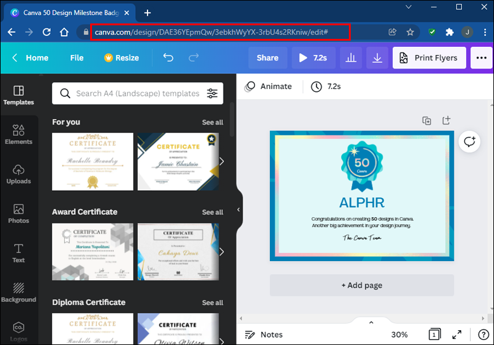
Task: Click the Animate button
Action: pyautogui.click(x=269, y=86)
